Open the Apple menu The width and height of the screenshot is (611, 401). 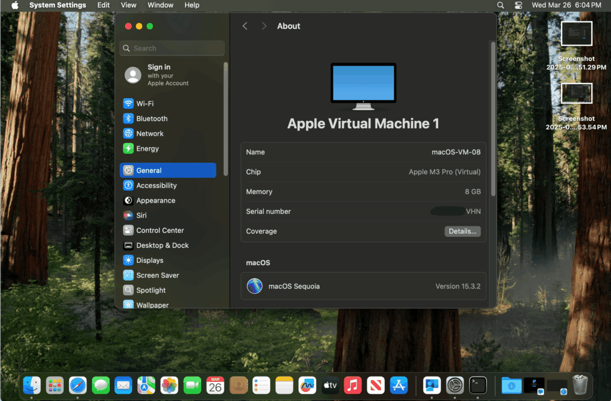(14, 5)
